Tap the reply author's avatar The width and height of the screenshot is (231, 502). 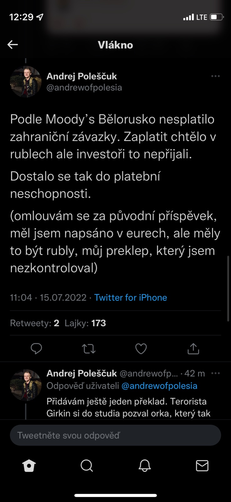(26, 385)
